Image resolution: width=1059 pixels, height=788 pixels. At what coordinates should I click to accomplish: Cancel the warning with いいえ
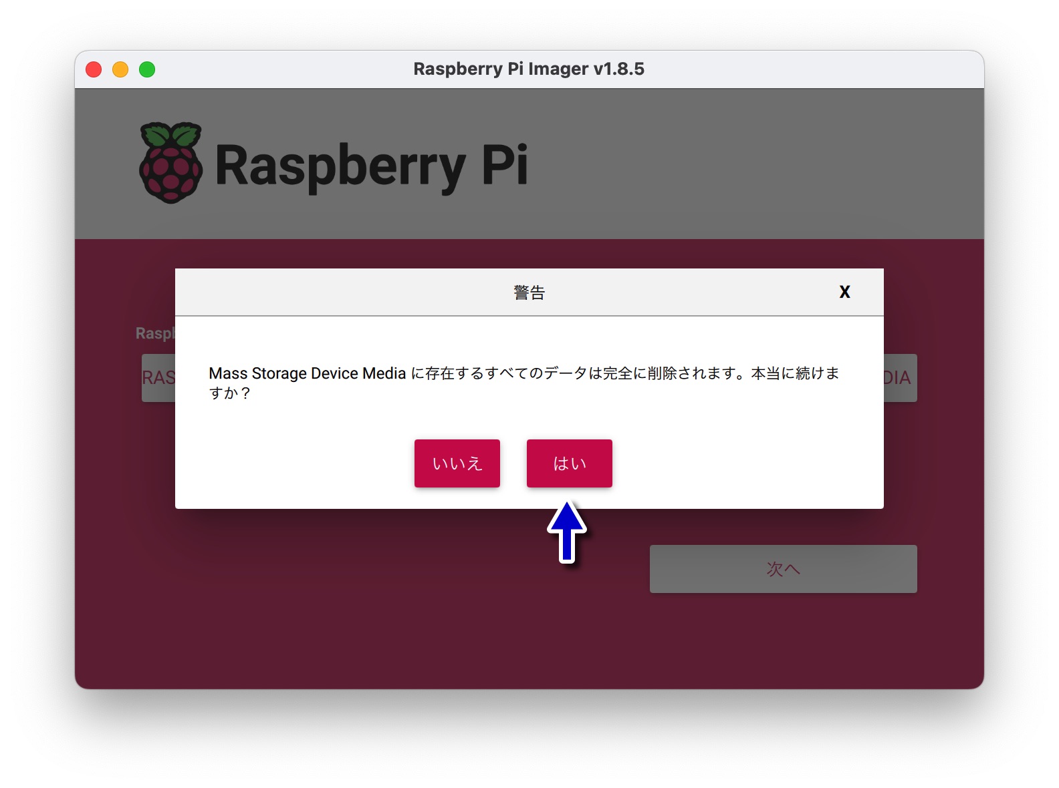pos(457,463)
